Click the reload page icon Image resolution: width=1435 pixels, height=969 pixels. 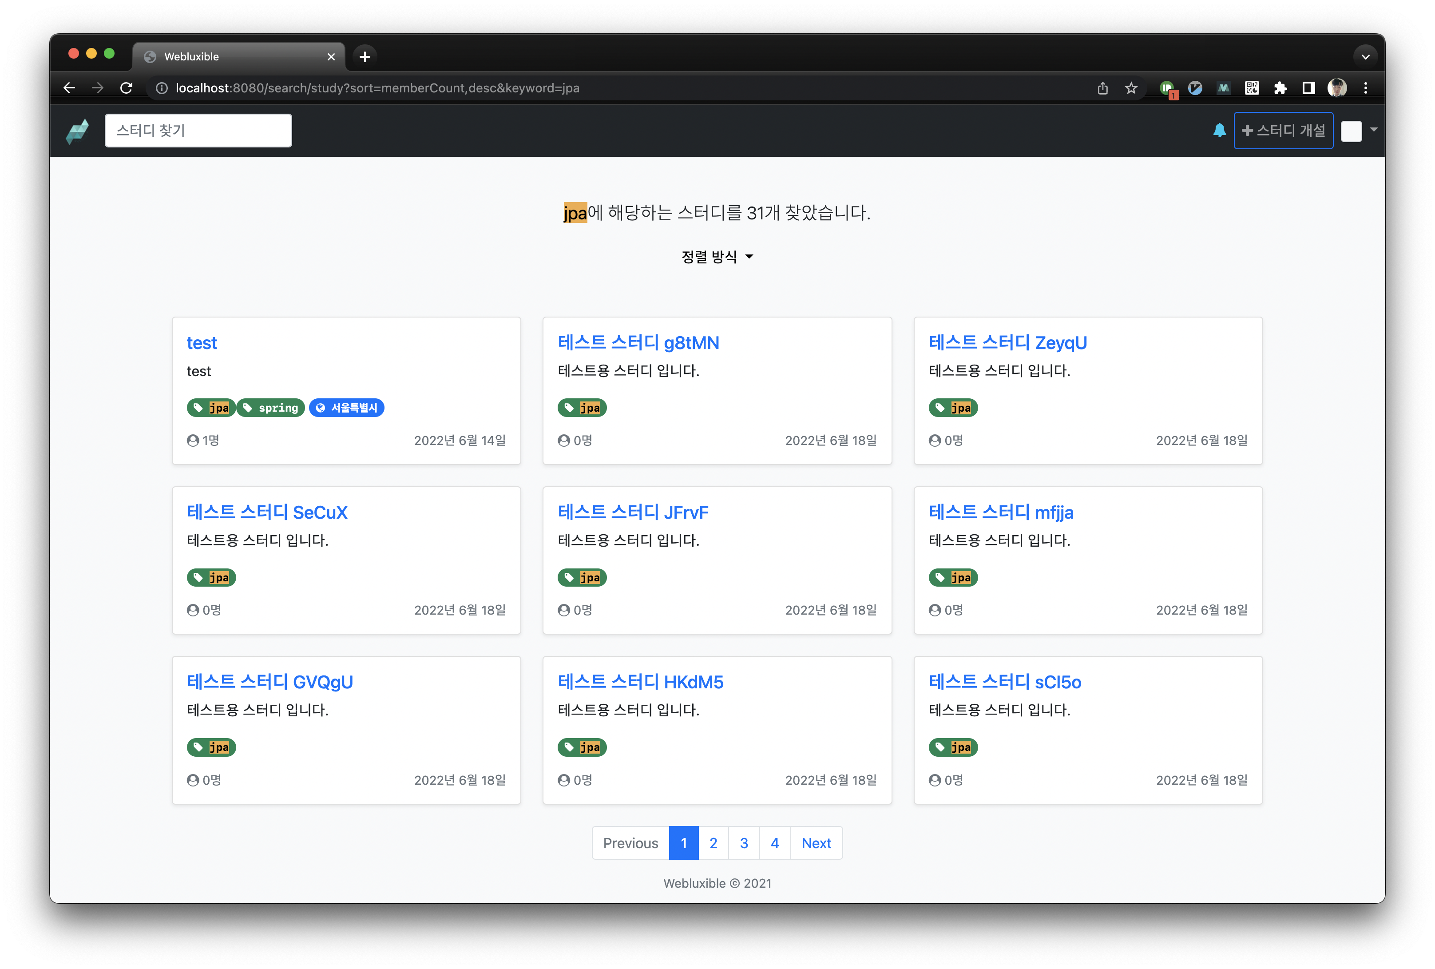coord(127,87)
